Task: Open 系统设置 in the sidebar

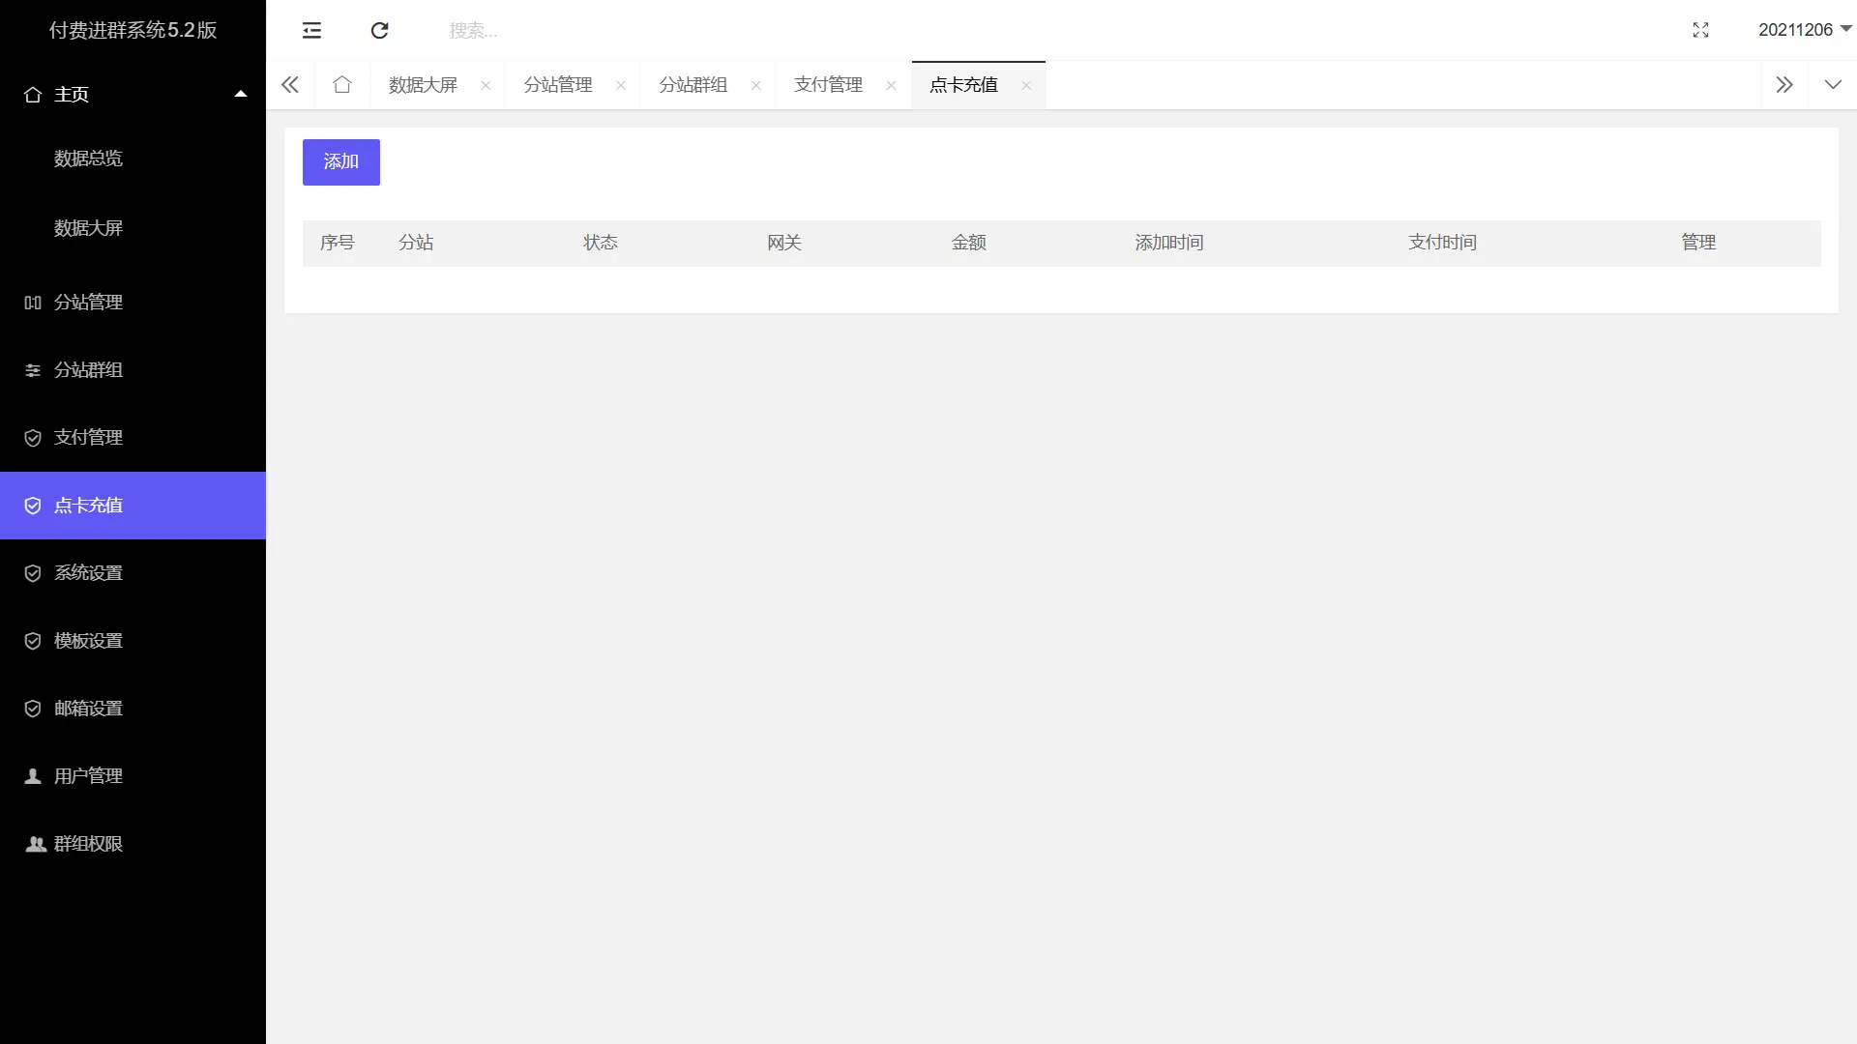Action: [x=88, y=573]
